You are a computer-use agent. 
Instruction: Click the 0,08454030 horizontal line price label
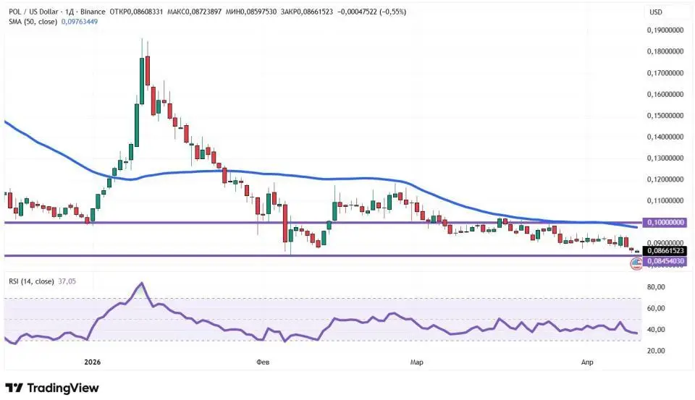pos(664,260)
